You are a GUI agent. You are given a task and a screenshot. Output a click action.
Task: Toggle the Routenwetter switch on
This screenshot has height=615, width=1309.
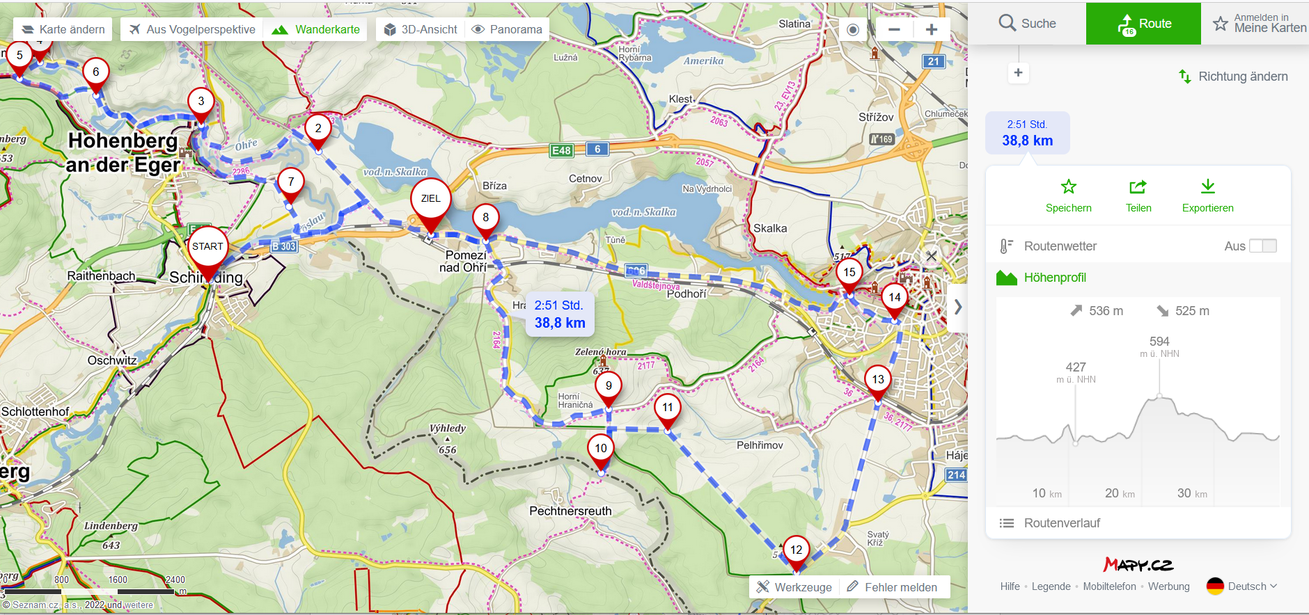pos(1262,246)
